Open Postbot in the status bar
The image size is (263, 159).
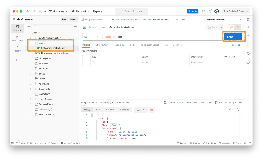(x=182, y=143)
